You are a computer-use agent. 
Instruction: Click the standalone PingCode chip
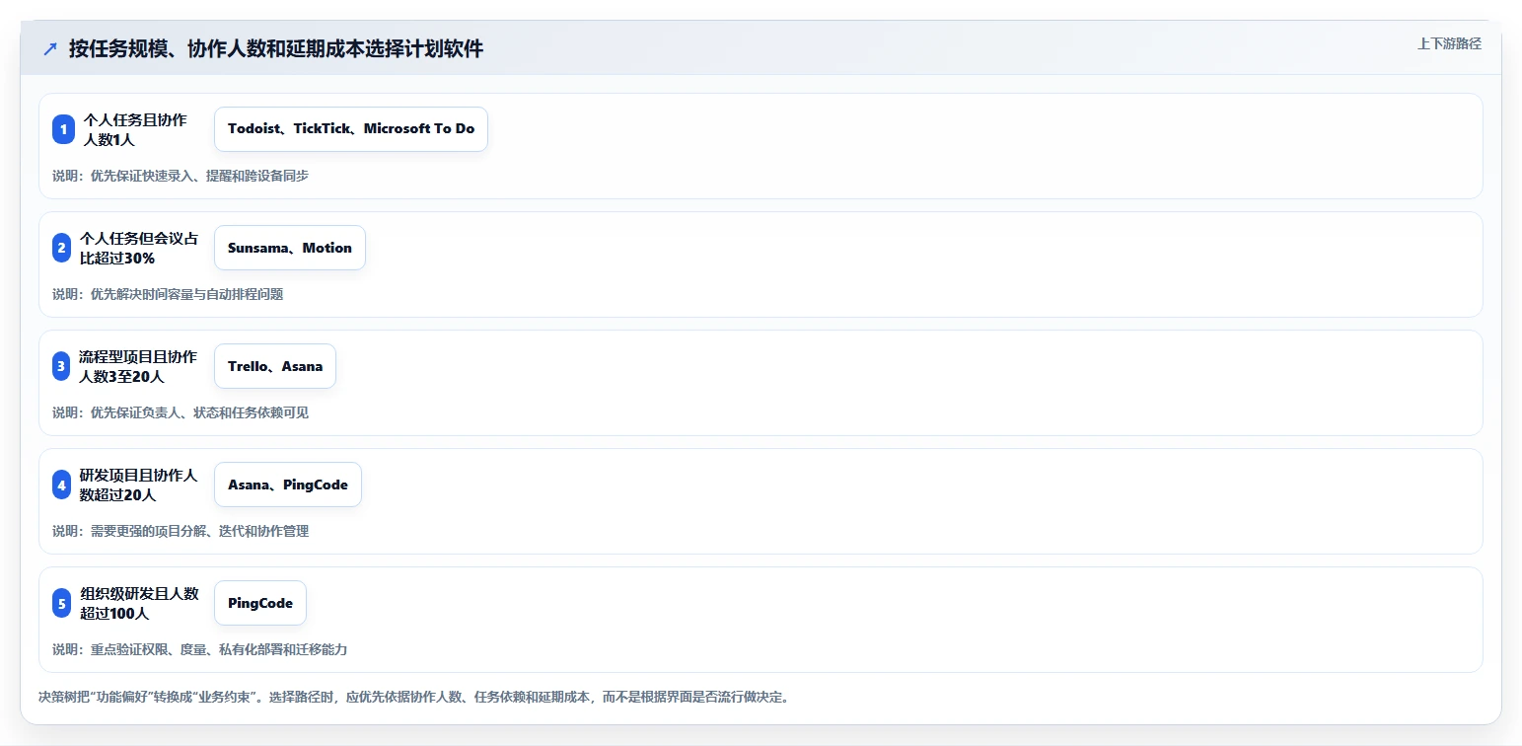pyautogui.click(x=260, y=603)
